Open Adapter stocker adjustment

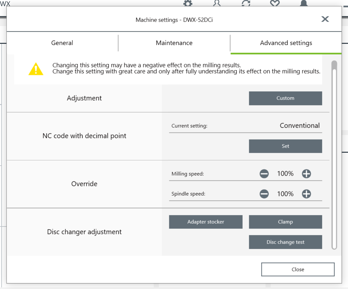pos(206,222)
